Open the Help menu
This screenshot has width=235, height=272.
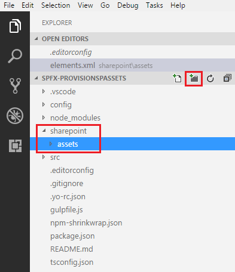[178, 5]
